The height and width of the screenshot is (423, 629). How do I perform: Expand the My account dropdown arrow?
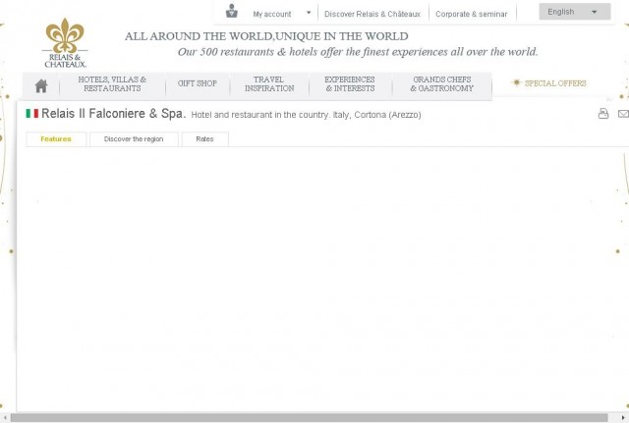(x=309, y=13)
